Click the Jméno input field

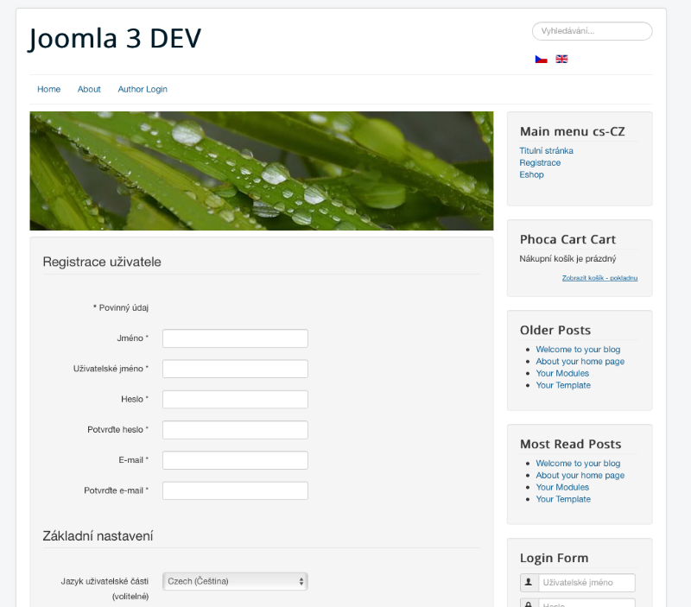coord(235,338)
